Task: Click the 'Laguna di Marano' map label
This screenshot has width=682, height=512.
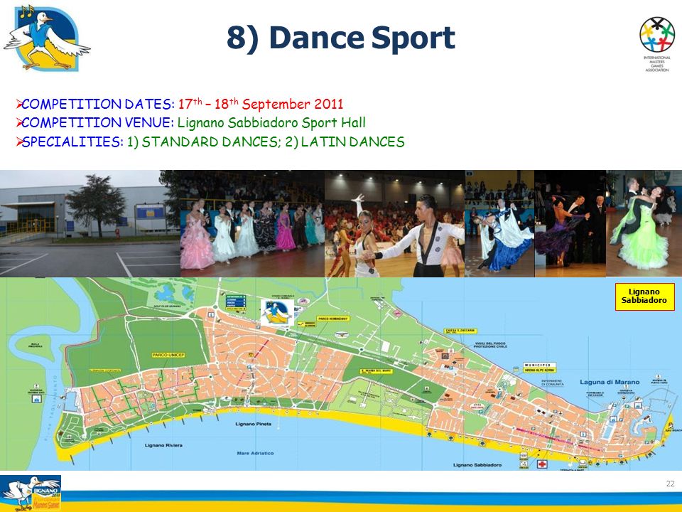Action: [x=610, y=382]
